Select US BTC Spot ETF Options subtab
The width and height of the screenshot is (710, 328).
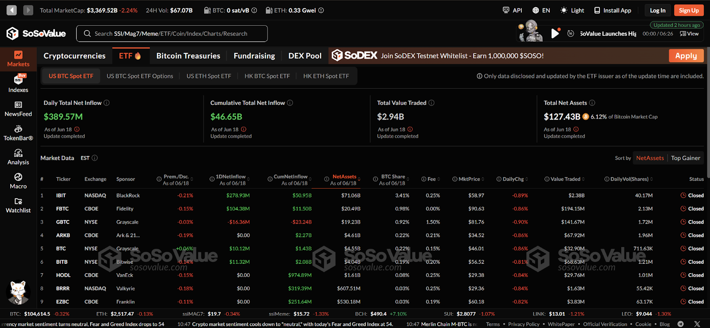pyautogui.click(x=140, y=76)
